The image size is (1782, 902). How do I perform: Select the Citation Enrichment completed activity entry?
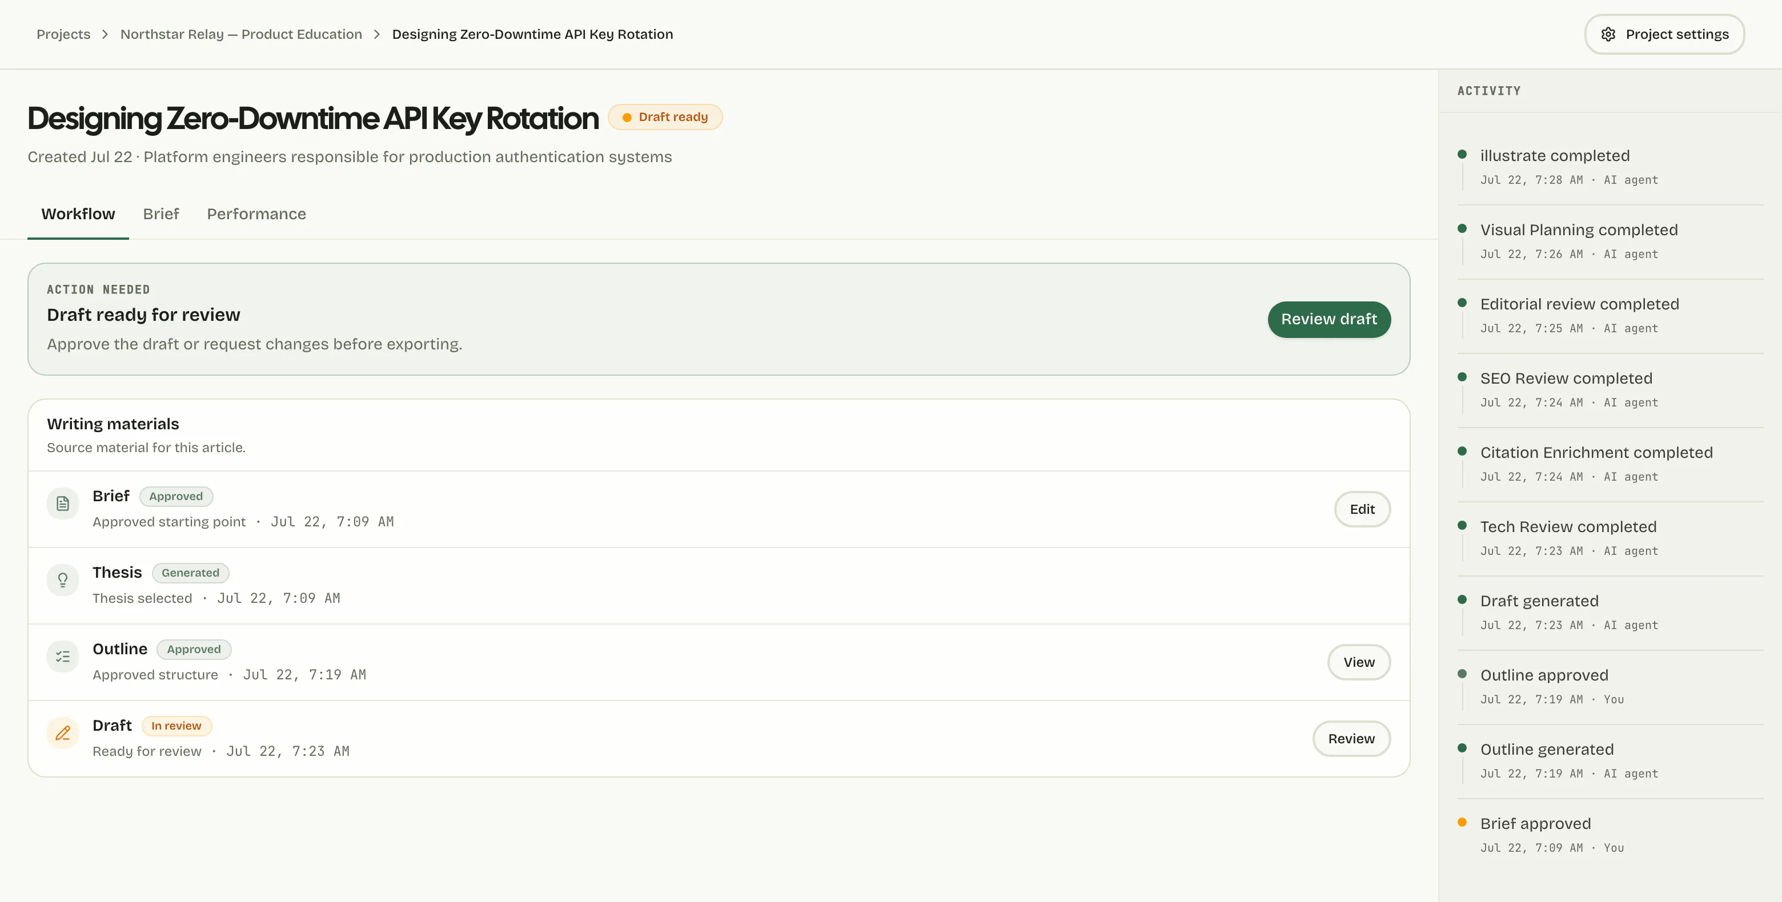[1611, 464]
